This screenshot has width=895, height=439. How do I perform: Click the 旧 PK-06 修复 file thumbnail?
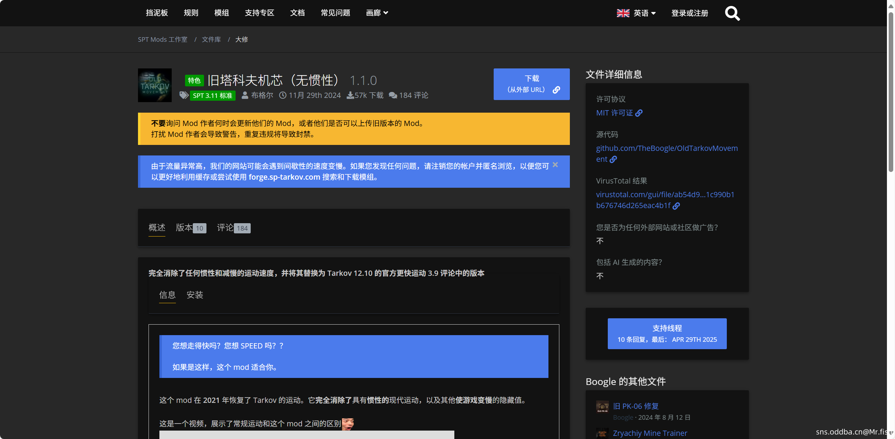pyautogui.click(x=603, y=407)
